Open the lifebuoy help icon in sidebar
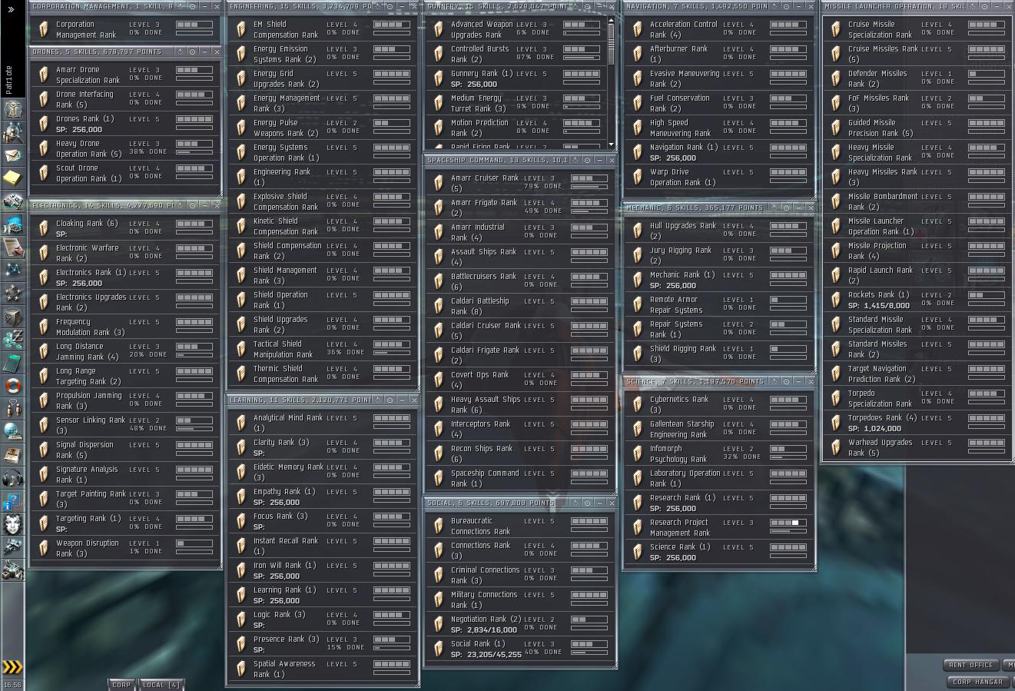This screenshot has height=691, width=1015. (13, 386)
